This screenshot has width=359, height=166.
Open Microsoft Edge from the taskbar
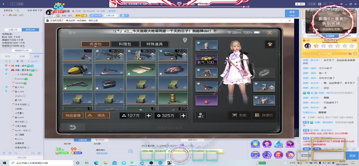[x=96, y=163]
